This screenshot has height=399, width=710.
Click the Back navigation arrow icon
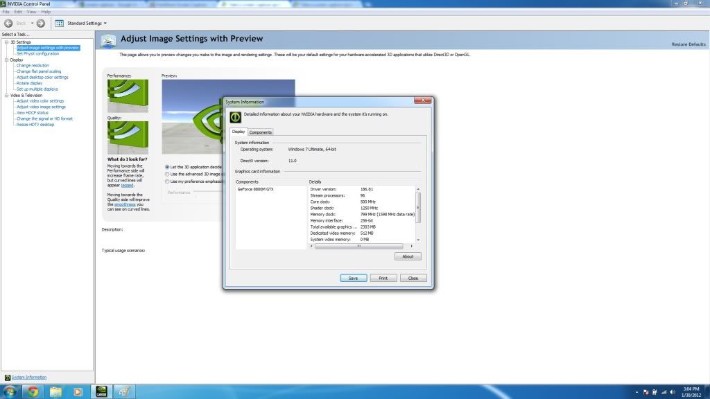click(x=8, y=23)
